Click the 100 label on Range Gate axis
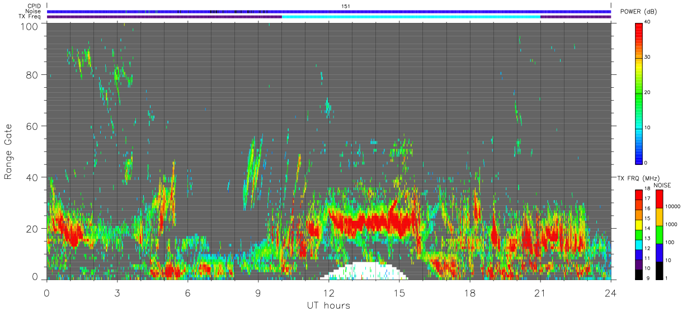This screenshot has height=317, width=687. click(x=30, y=25)
